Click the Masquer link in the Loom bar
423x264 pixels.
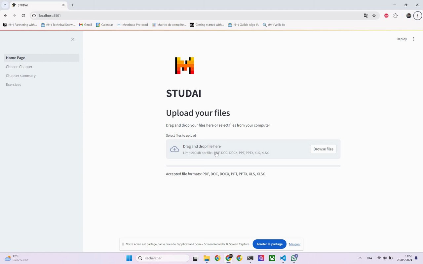(294, 244)
